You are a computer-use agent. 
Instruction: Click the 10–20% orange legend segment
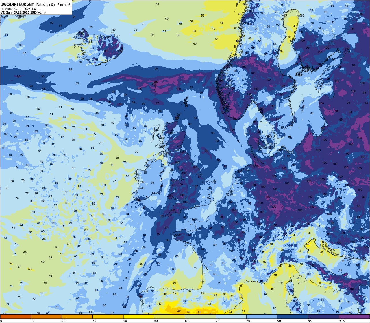[x=47, y=317]
